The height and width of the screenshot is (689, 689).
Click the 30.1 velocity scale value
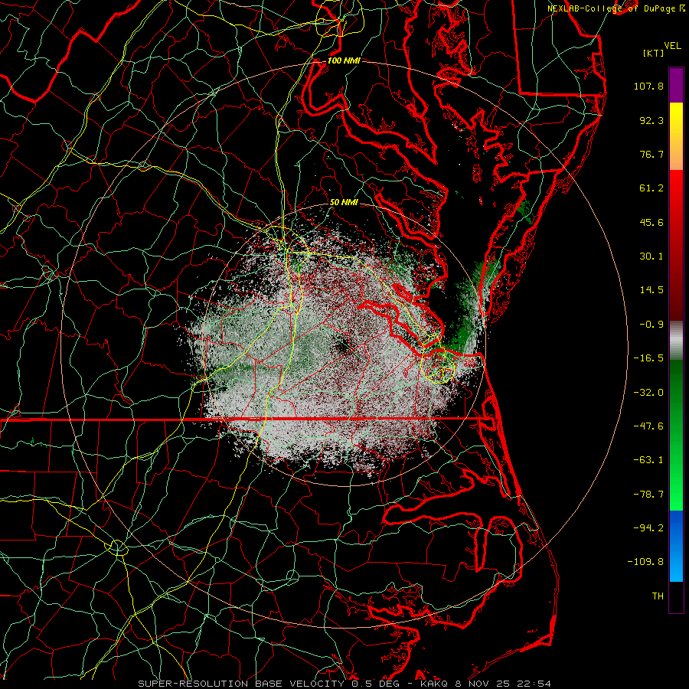(651, 256)
